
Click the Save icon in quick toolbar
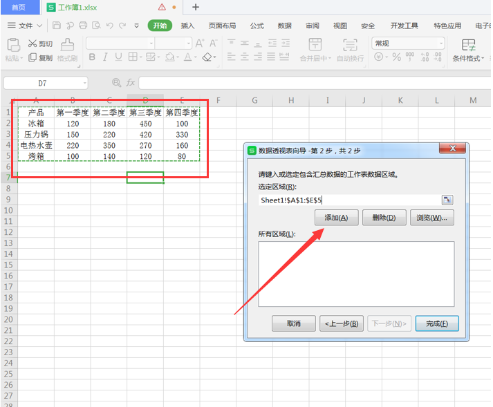(x=57, y=26)
